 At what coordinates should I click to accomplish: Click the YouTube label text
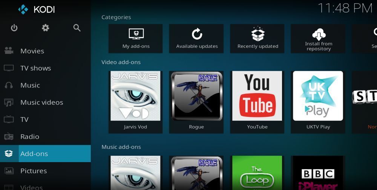(x=257, y=127)
